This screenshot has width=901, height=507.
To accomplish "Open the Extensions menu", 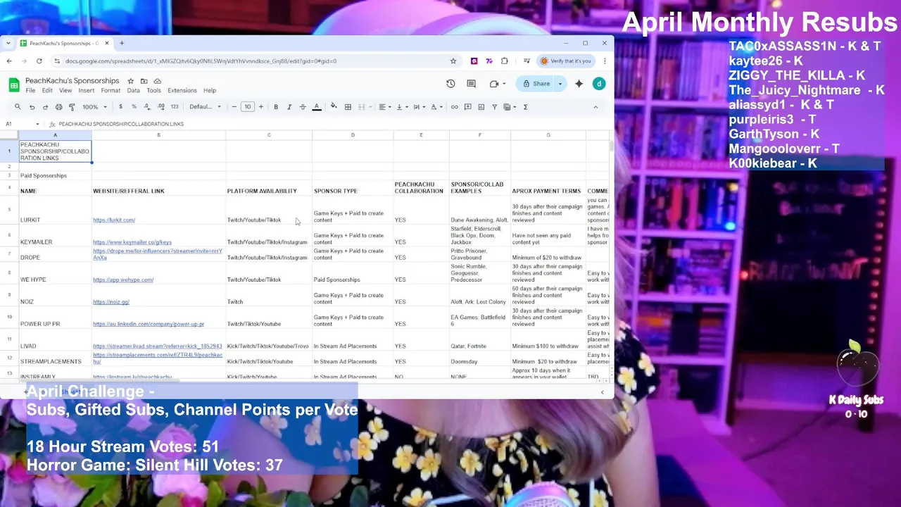I will [x=182, y=91].
